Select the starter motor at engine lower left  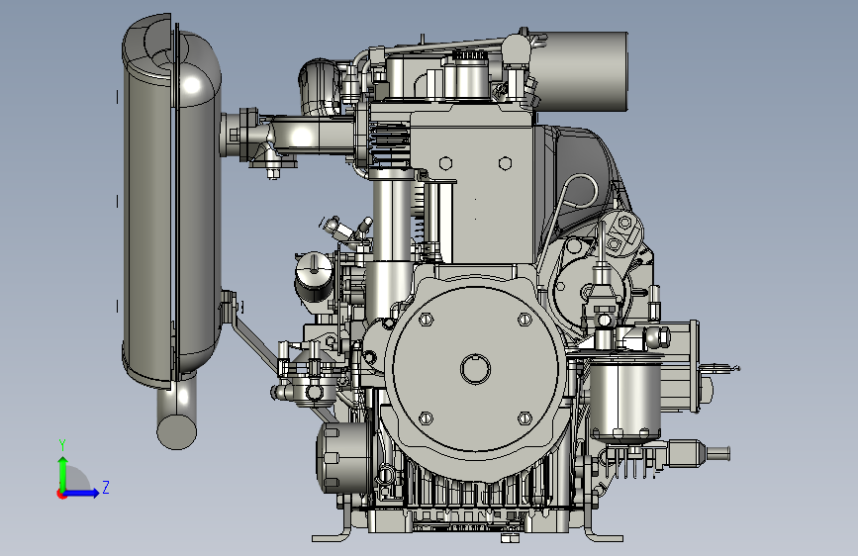[344, 457]
